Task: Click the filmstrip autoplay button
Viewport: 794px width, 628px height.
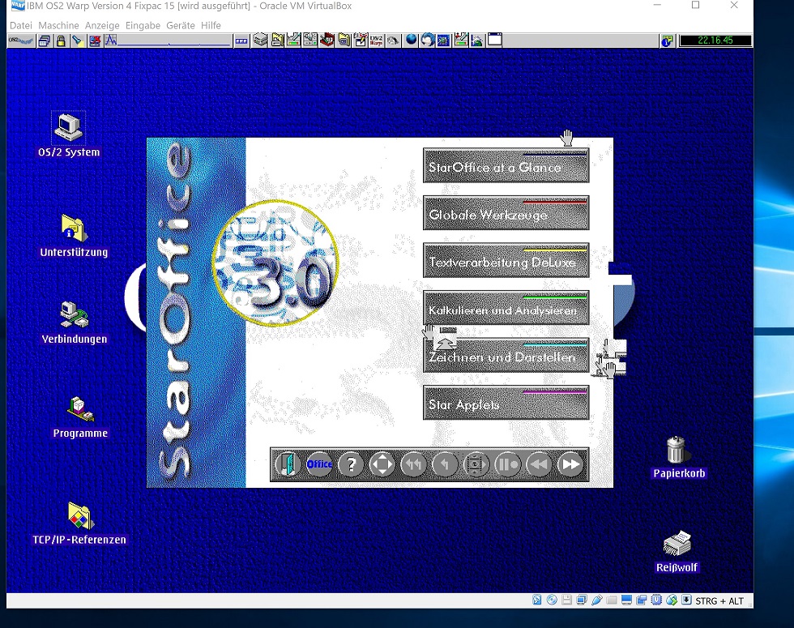Action: point(476,464)
